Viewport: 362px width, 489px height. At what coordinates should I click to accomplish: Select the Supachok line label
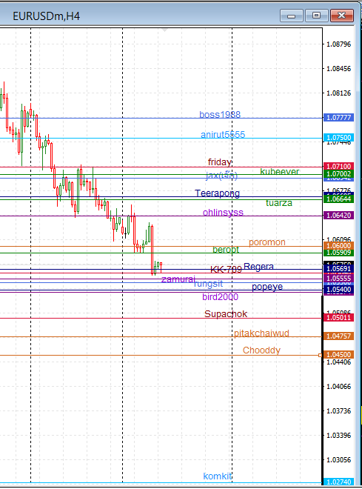point(226,313)
